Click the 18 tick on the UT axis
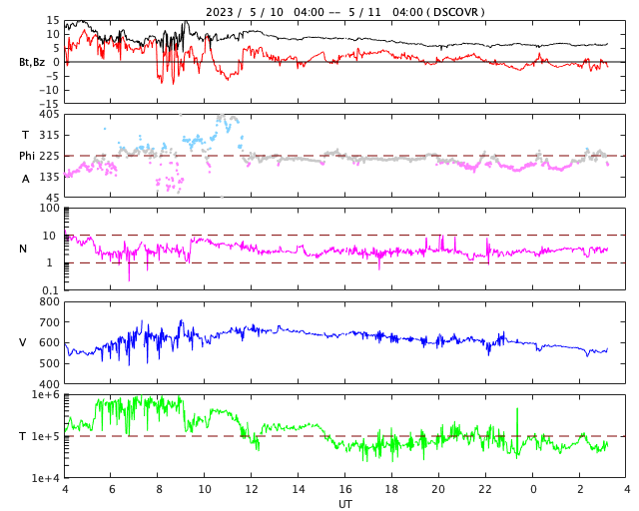The width and height of the screenshot is (639, 511). pos(391,489)
